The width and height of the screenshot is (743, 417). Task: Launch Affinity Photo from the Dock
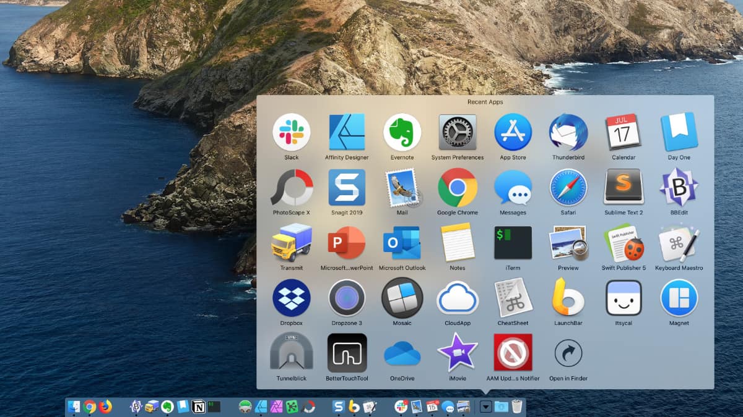click(277, 406)
